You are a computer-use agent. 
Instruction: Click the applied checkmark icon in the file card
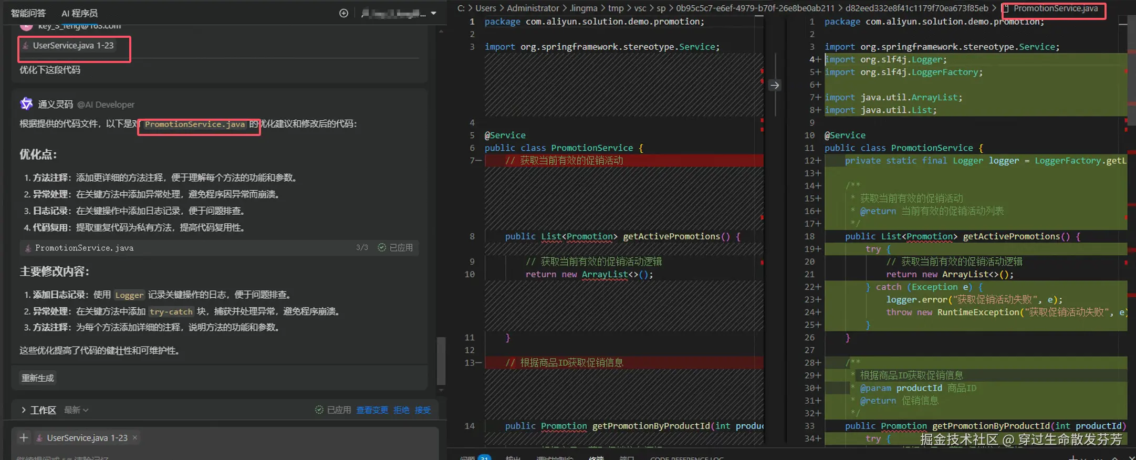382,247
